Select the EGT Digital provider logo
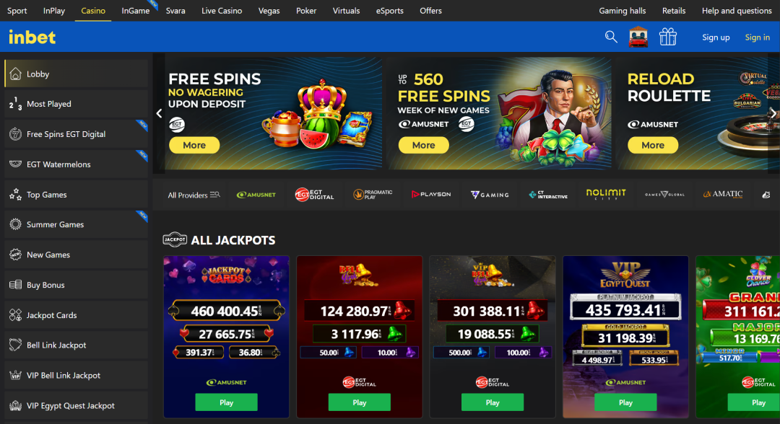The image size is (780, 424). pos(314,195)
